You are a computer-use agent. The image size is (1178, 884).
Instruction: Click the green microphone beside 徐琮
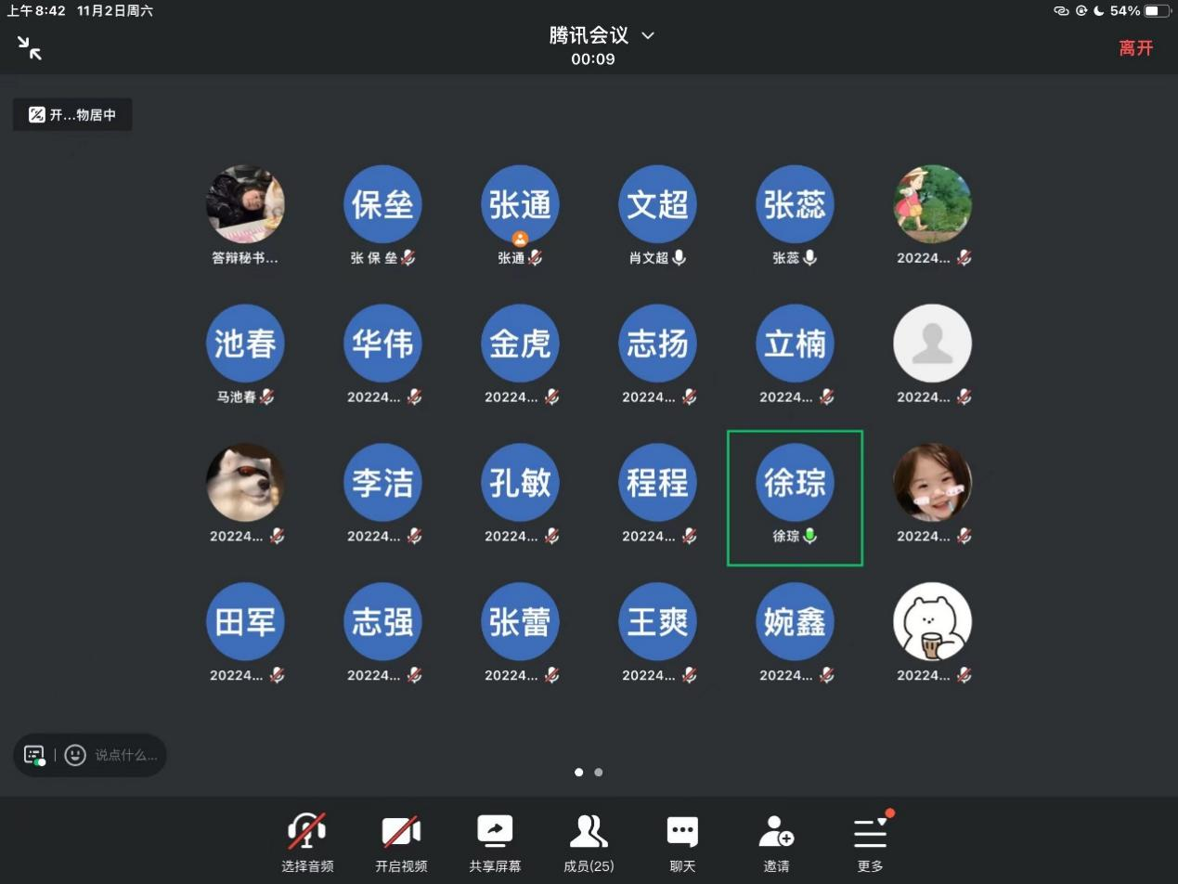point(810,536)
